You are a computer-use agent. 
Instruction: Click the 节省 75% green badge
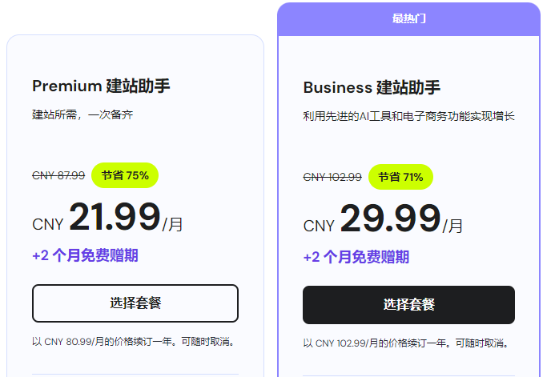(x=125, y=175)
